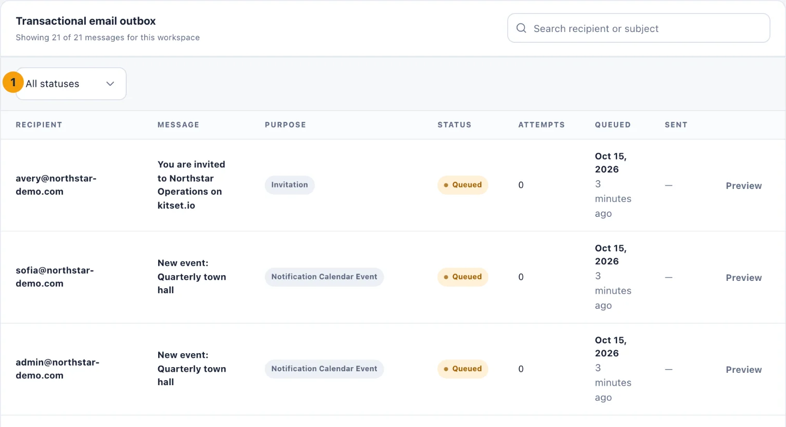Screen dimensions: 786x427
Task: Click the 'Invitation' purpose badge
Action: (x=290, y=185)
